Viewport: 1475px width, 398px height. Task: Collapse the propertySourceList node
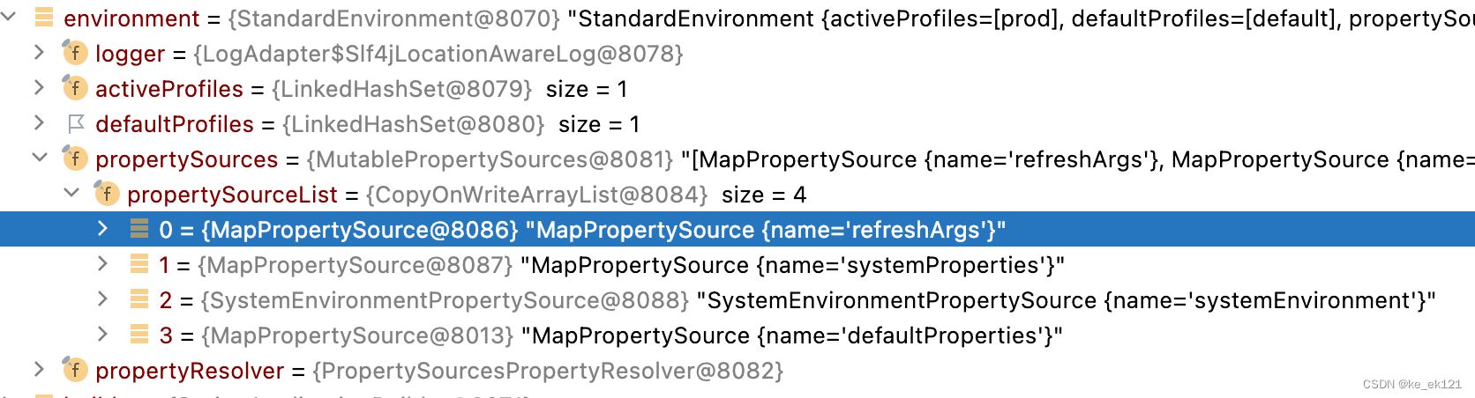(x=71, y=194)
